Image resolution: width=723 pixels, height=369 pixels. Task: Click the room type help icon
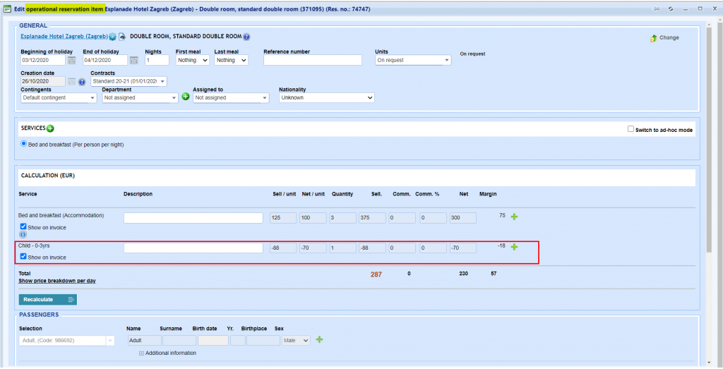246,37
